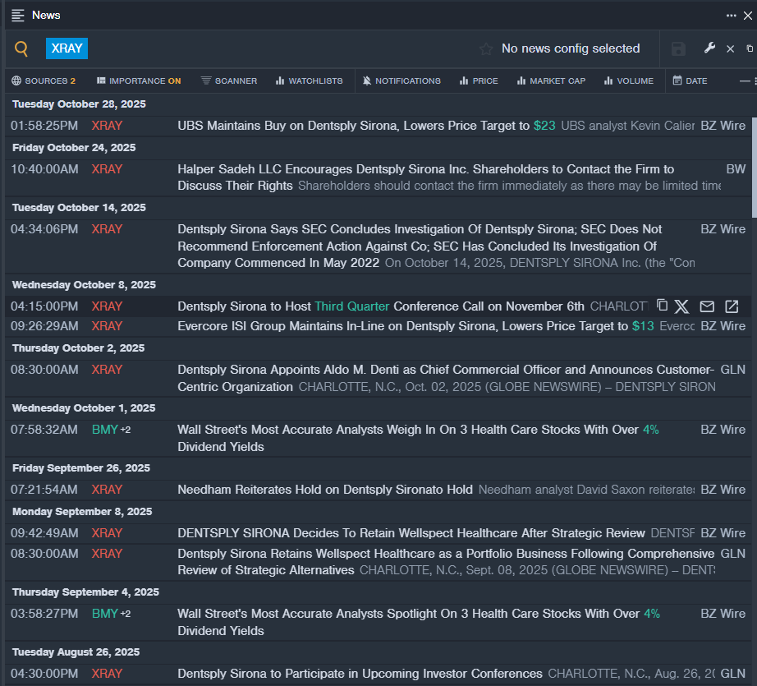757x686 pixels.
Task: Copy the Third Quarter Conference Call headline
Action: coord(662,306)
